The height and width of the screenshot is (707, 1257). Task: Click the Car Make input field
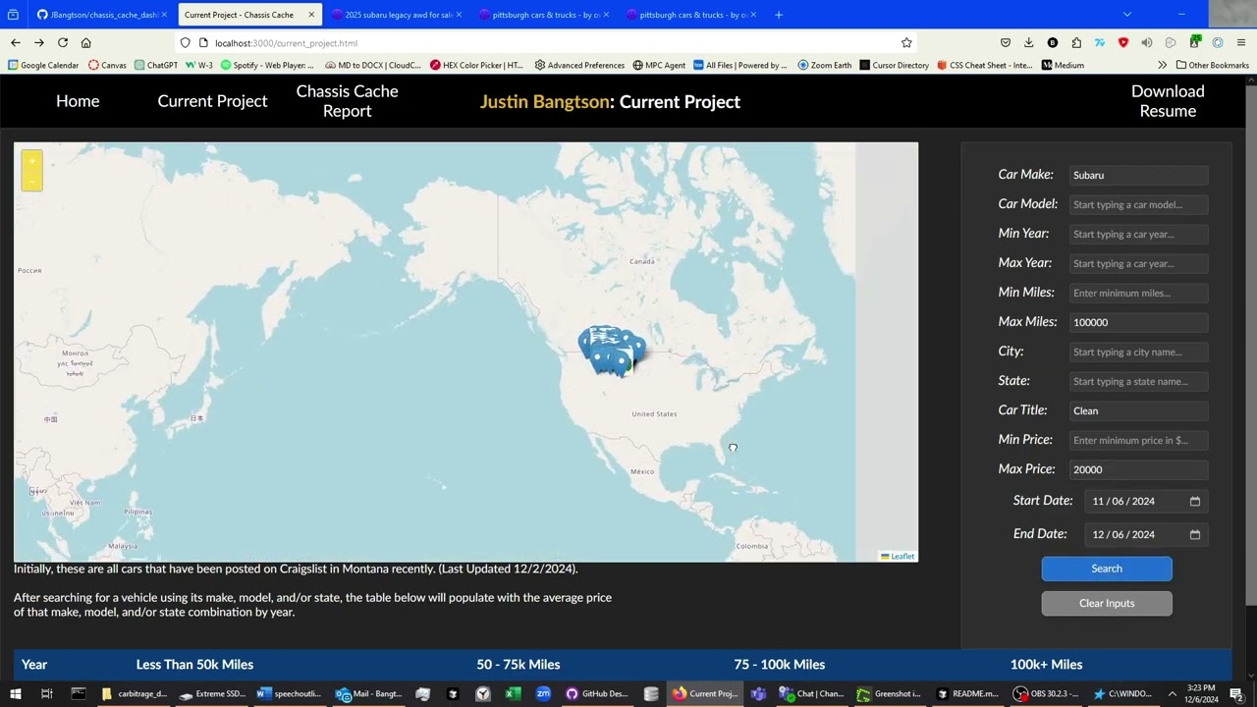1138,175
